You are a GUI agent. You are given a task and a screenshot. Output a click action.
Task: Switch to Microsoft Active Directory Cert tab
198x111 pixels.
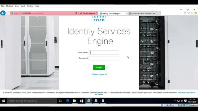pos(142,14)
